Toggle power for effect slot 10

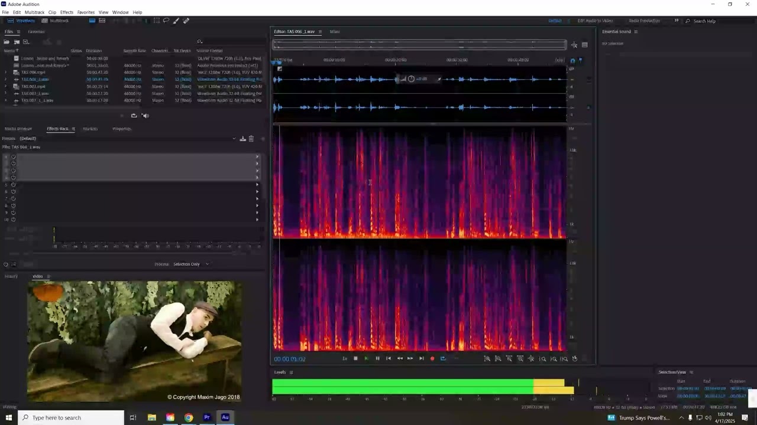[x=13, y=220]
